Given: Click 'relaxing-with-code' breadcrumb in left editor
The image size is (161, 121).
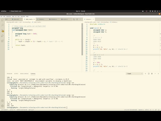Looking at the screenshot, I should (12, 22).
